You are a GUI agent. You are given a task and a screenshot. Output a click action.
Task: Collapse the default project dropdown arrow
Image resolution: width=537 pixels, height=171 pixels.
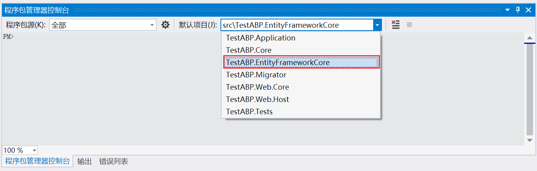pyautogui.click(x=377, y=25)
